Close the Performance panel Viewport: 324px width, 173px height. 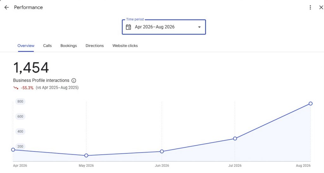coord(321,7)
